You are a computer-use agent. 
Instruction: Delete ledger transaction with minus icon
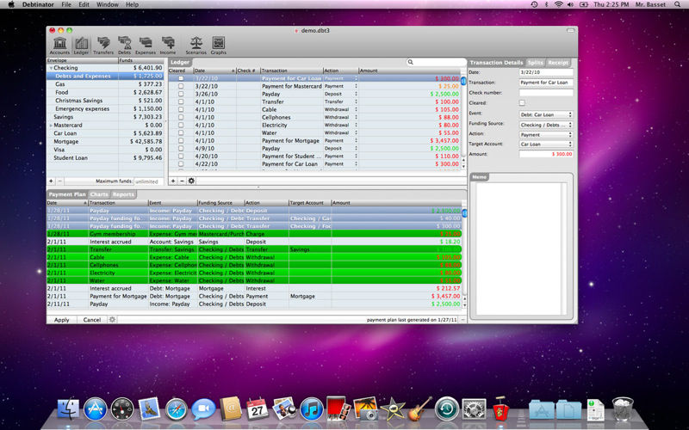[x=182, y=181]
